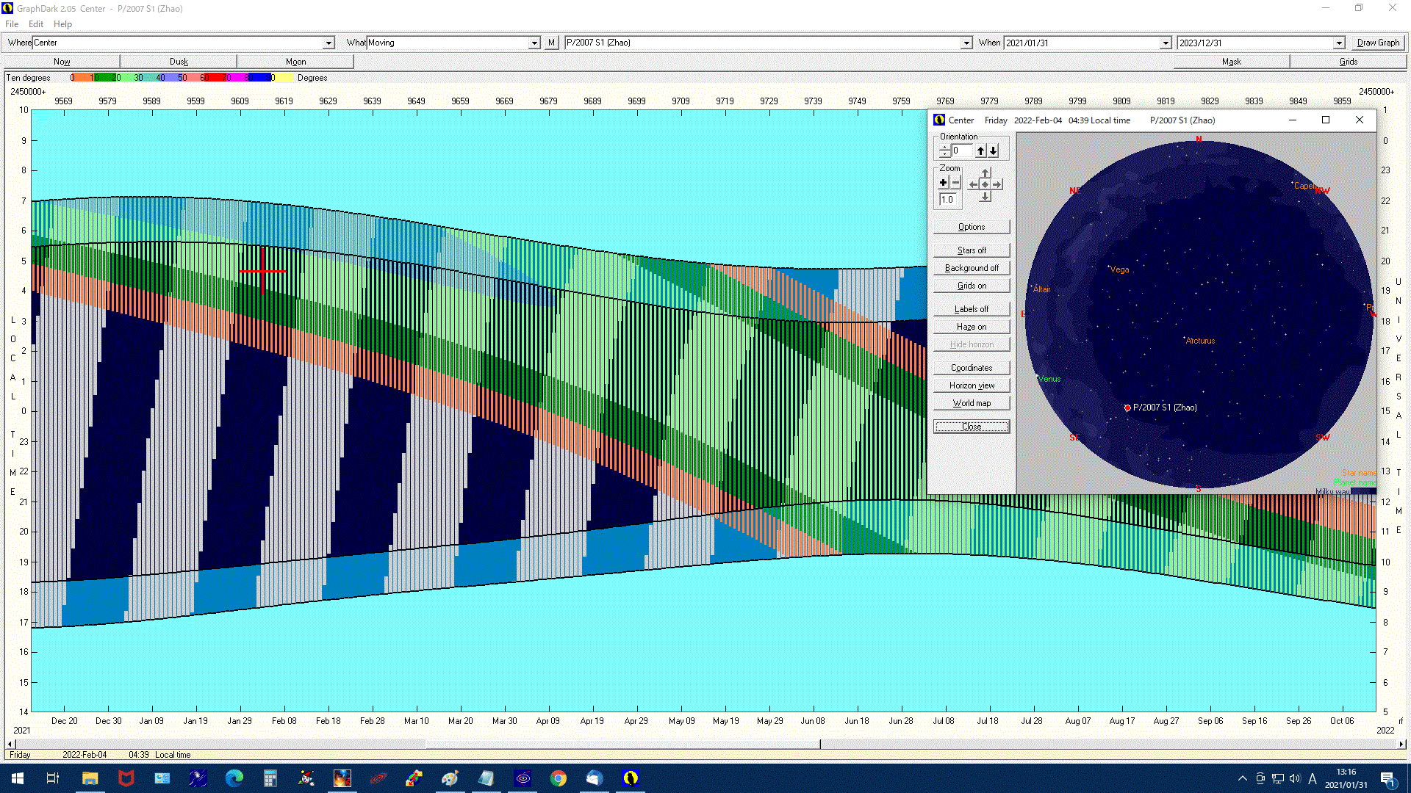Click the pan left arrow button
The width and height of the screenshot is (1411, 793).
click(973, 184)
